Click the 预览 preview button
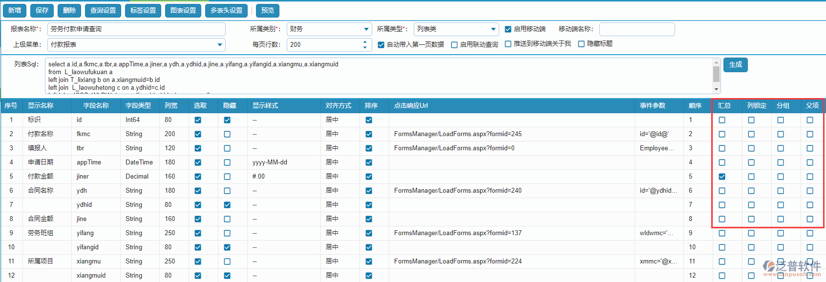This screenshot has height=282, width=826. (x=268, y=10)
